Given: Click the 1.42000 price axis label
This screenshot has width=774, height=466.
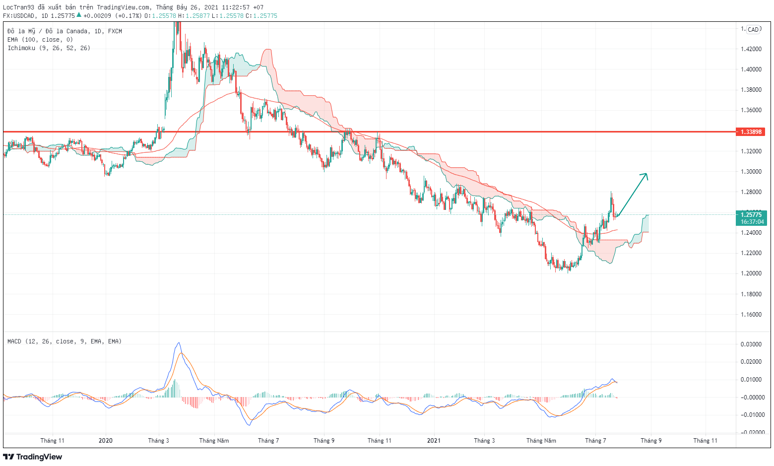Looking at the screenshot, I should (x=751, y=49).
